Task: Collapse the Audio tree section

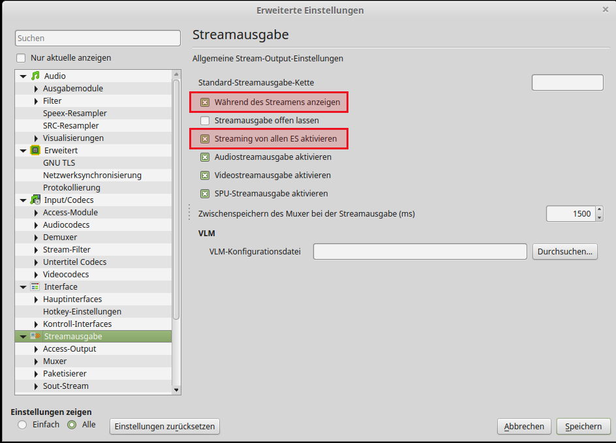Action: click(23, 76)
